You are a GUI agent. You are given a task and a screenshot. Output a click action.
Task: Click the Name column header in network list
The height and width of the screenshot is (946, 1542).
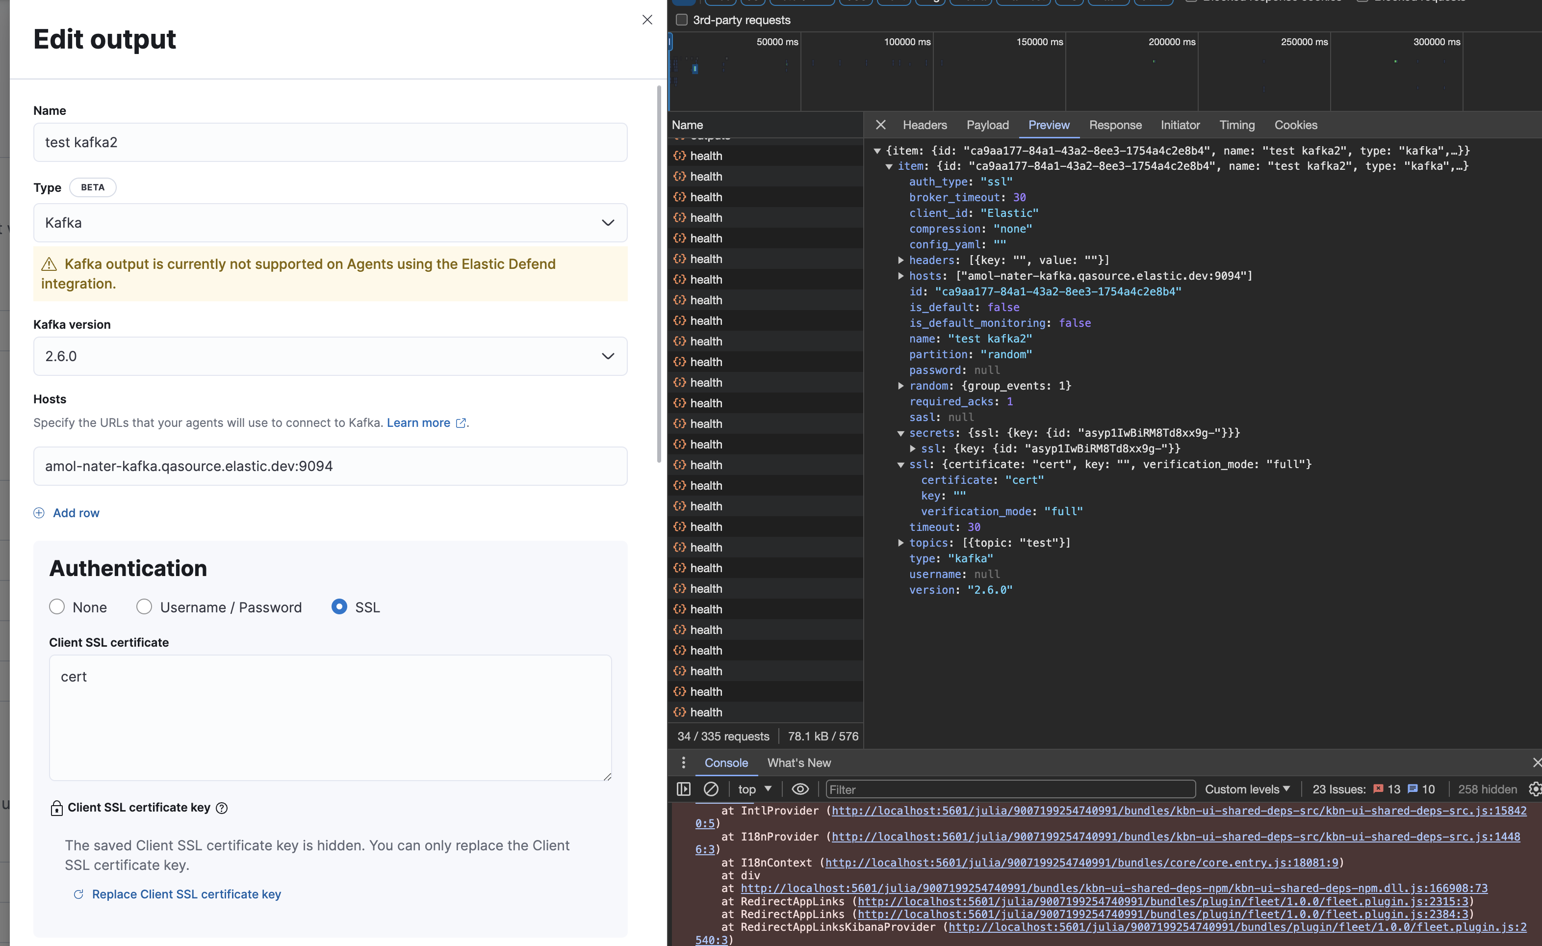766,125
